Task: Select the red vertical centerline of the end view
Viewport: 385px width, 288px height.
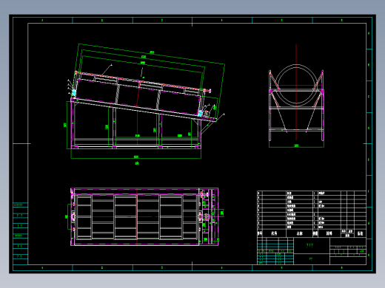Action: point(296,92)
